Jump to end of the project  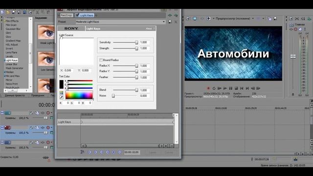coord(247,88)
